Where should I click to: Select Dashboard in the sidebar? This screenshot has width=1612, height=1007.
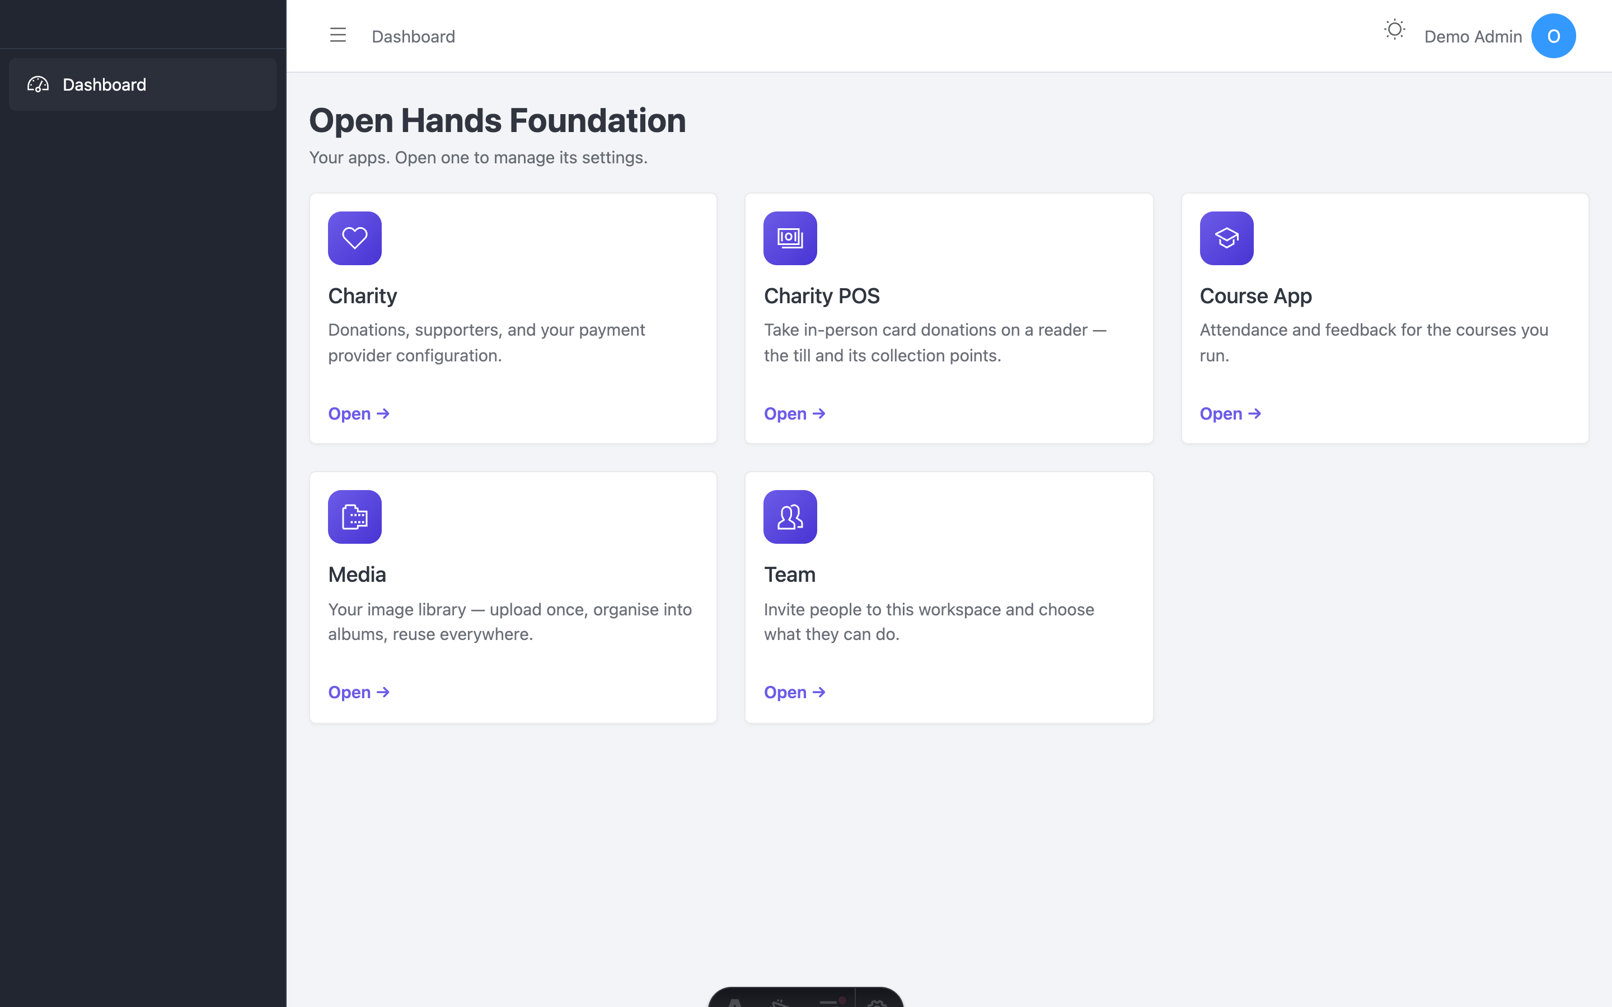tap(143, 84)
